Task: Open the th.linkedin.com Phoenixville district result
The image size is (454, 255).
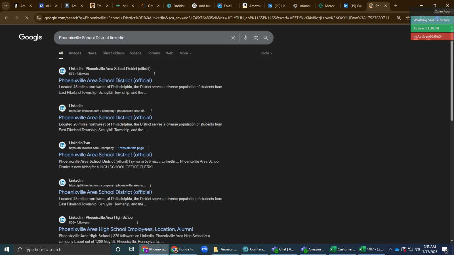Action: tap(105, 155)
